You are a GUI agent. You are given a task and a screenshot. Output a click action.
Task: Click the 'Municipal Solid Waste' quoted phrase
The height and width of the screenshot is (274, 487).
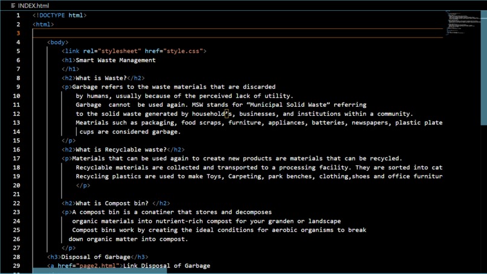pos(288,104)
